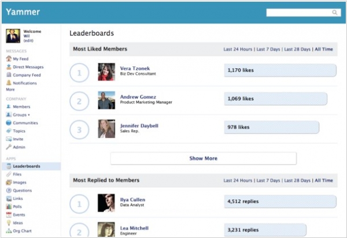Click the (edit) profile link

(x=28, y=40)
